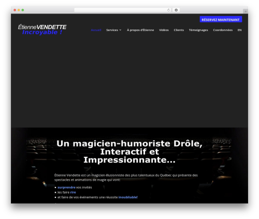Click the RÉSERVEZ MAINTENANT button
Image resolution: width=259 pixels, height=219 pixels.
click(221, 19)
